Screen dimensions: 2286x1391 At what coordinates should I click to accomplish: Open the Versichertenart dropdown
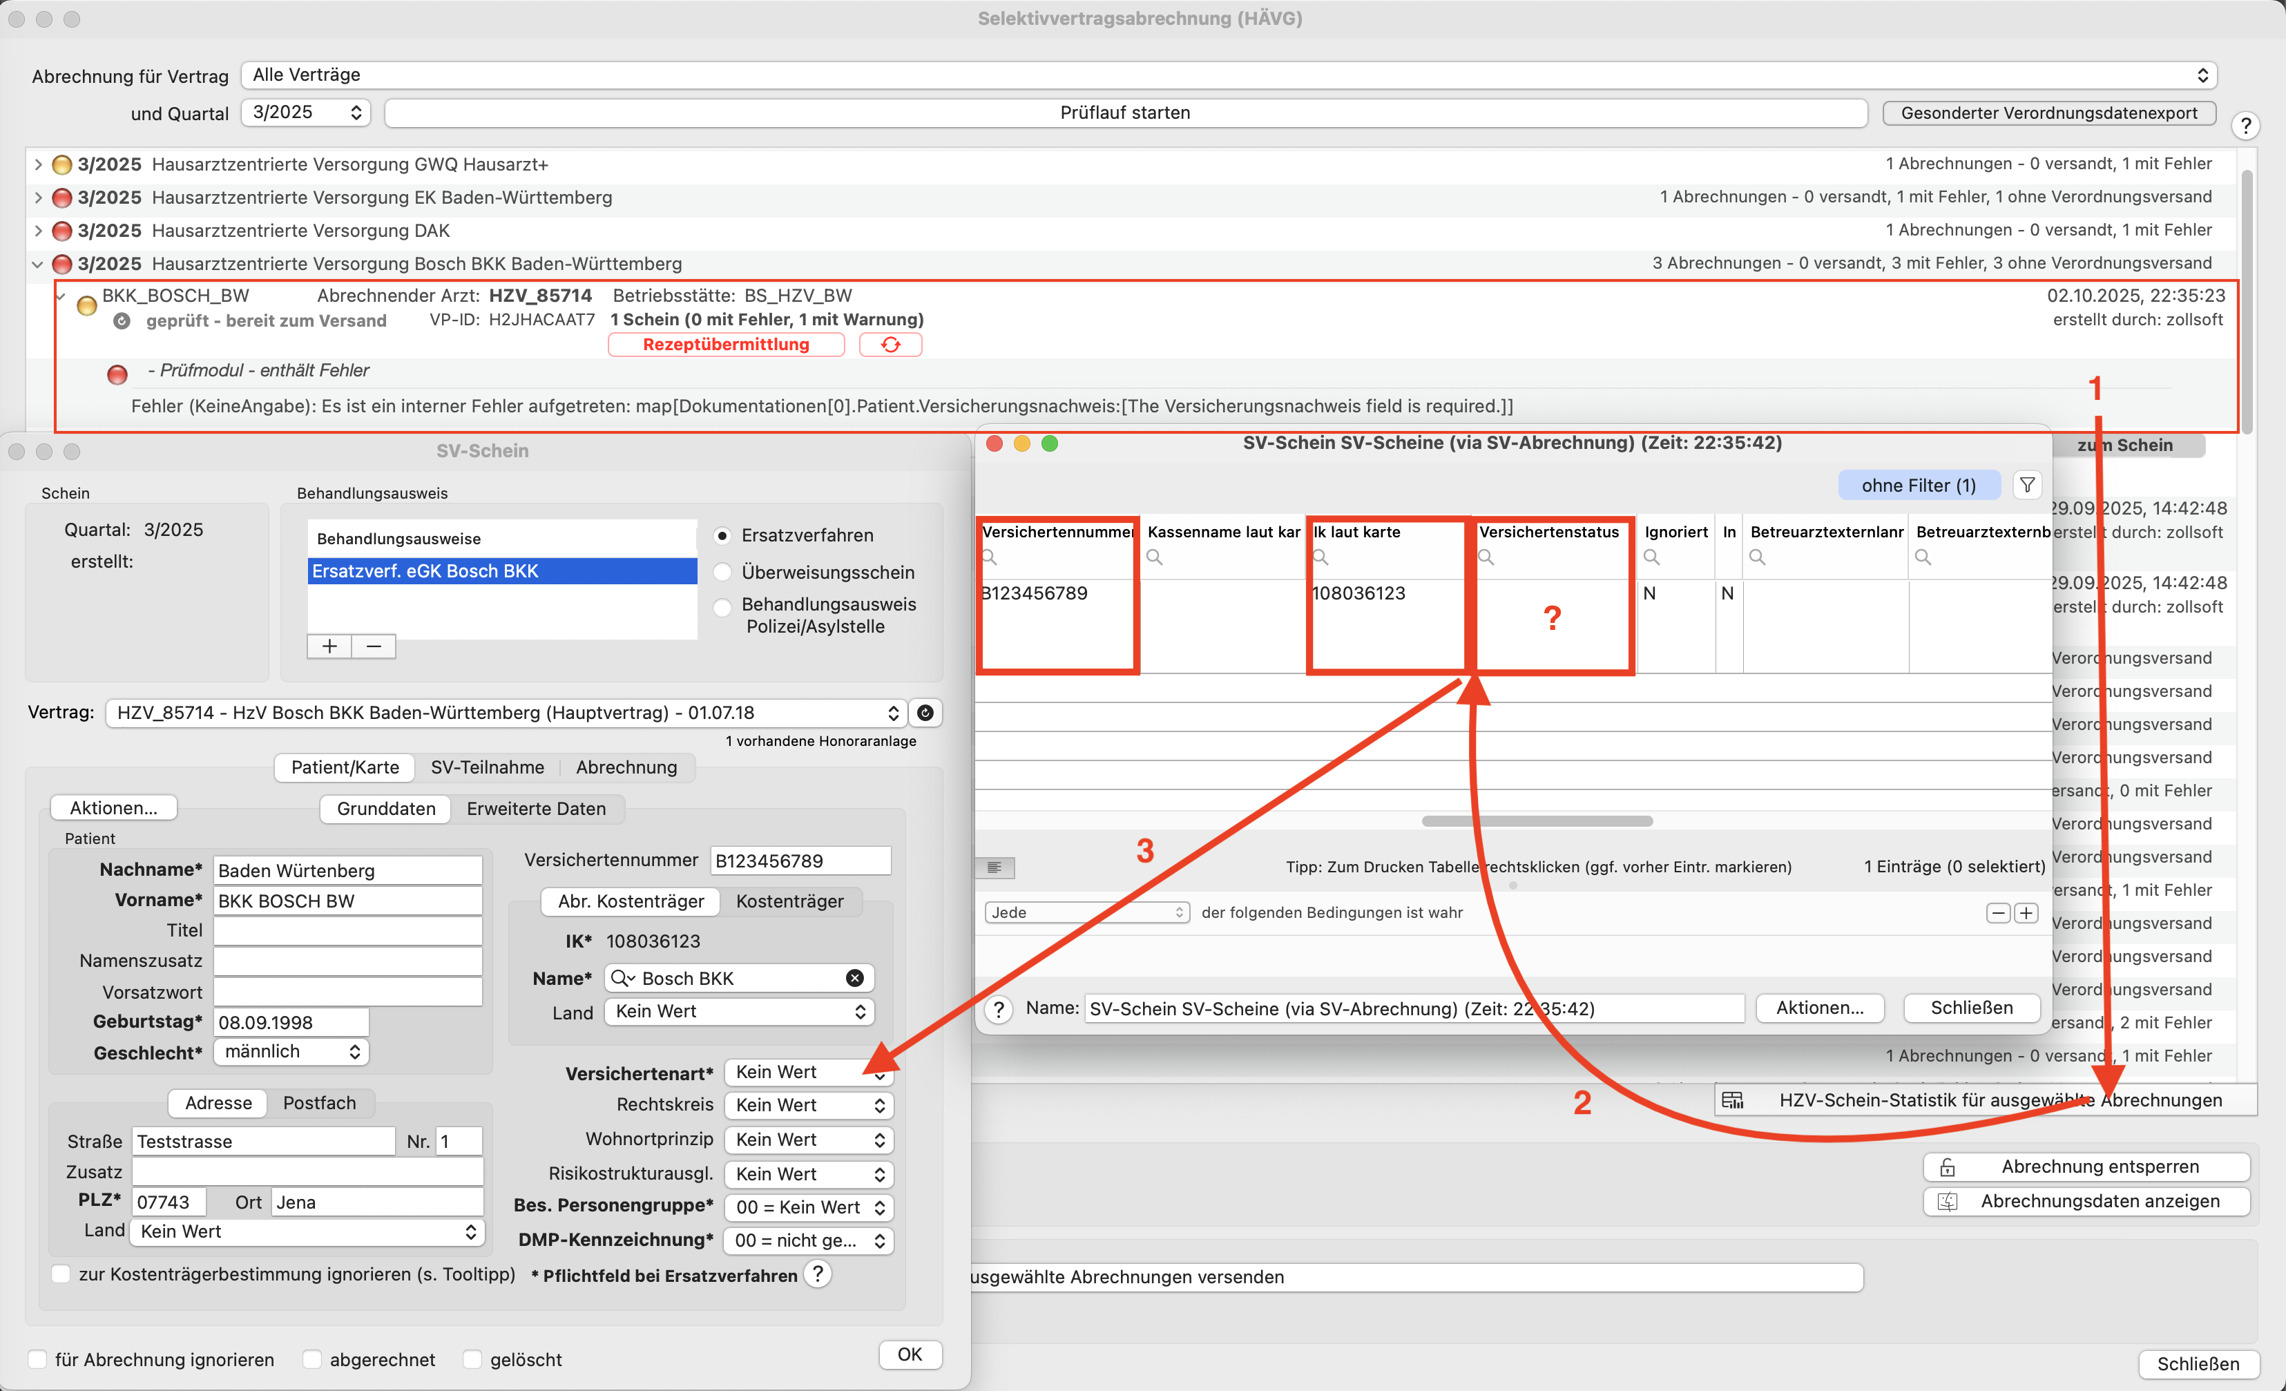pyautogui.click(x=808, y=1072)
